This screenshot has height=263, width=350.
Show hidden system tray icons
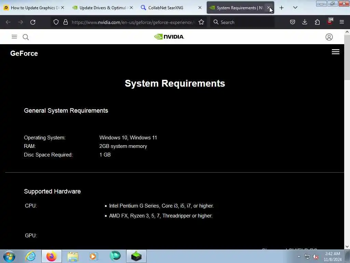pyautogui.click(x=299, y=257)
